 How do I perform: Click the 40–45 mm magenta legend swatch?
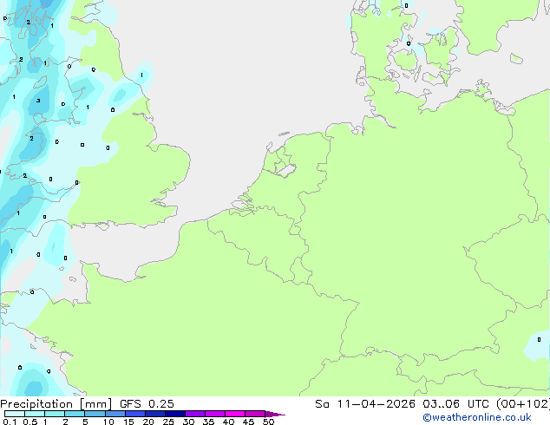235,414
